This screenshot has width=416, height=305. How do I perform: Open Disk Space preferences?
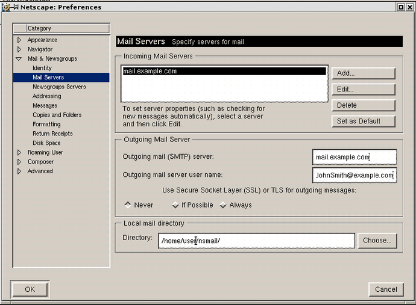(x=46, y=143)
